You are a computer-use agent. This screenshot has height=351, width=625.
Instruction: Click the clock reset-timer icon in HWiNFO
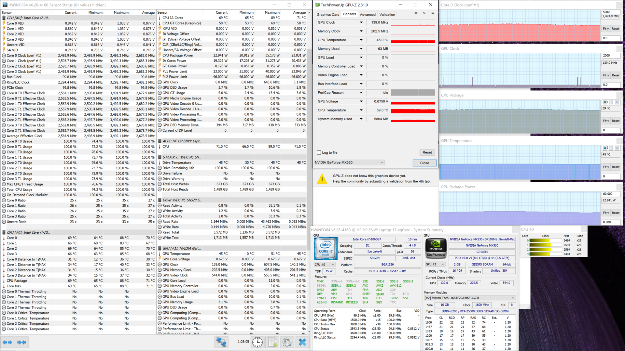[x=257, y=342]
